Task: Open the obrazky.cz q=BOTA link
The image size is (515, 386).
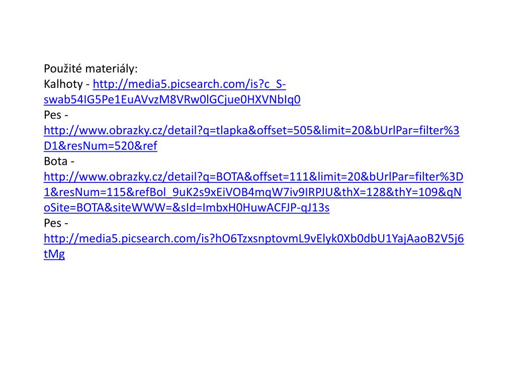Action: click(253, 177)
